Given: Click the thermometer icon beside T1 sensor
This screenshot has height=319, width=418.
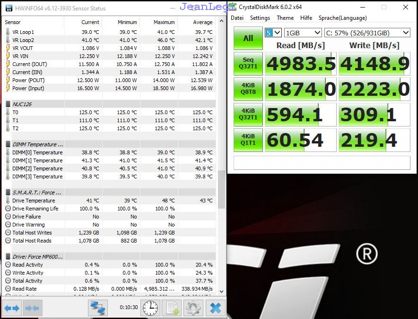Looking at the screenshot, I should [x=8, y=120].
